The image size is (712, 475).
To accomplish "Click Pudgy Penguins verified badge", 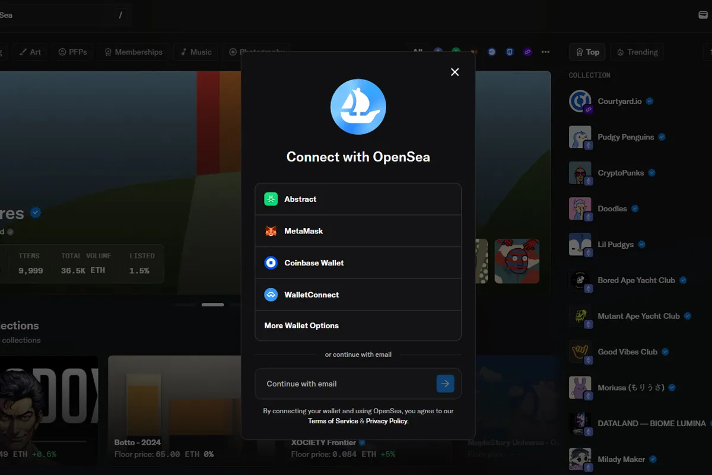I will pos(662,137).
